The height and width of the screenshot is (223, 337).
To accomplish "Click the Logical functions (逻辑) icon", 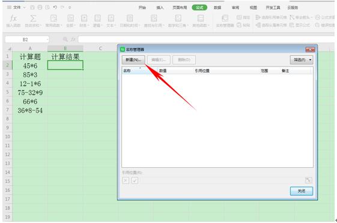I will (97, 19).
